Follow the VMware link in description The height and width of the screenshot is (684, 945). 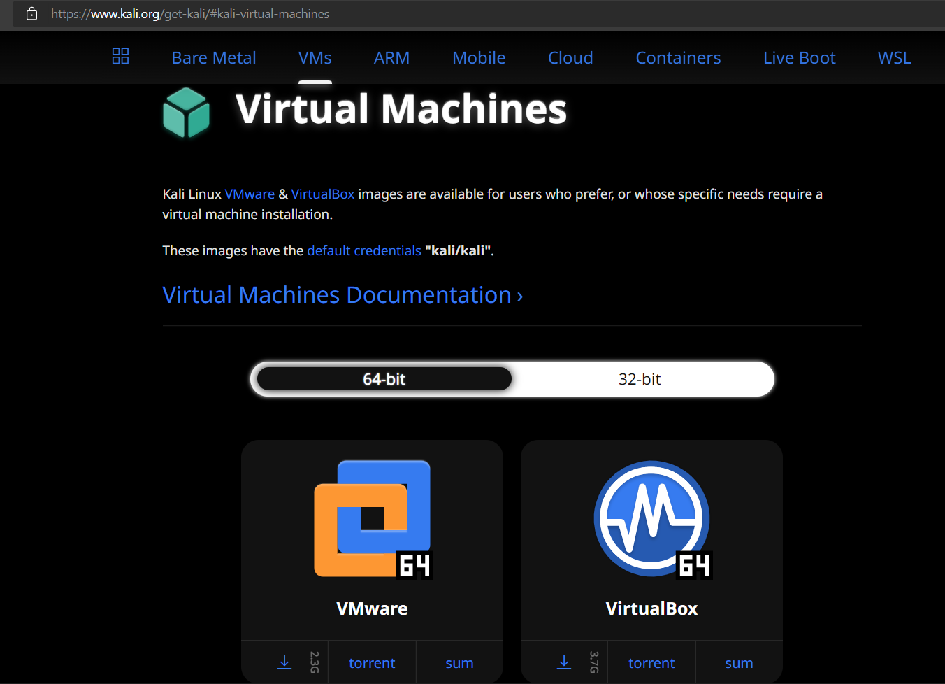coord(250,194)
